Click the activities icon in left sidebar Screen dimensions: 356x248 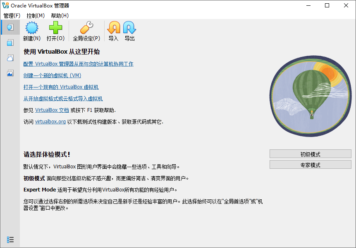(10, 73)
